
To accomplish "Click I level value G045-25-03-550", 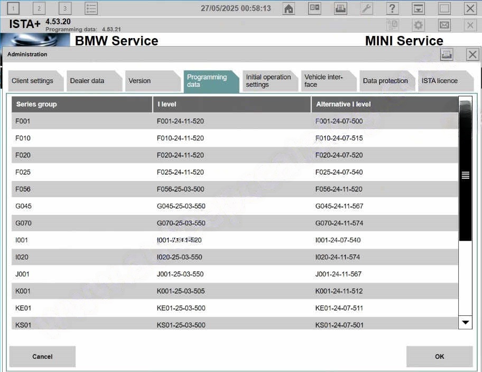I will click(x=181, y=206).
